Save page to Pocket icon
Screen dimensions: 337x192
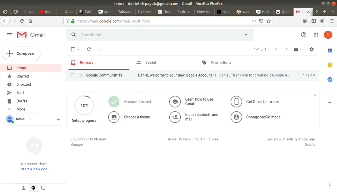(x=261, y=21)
